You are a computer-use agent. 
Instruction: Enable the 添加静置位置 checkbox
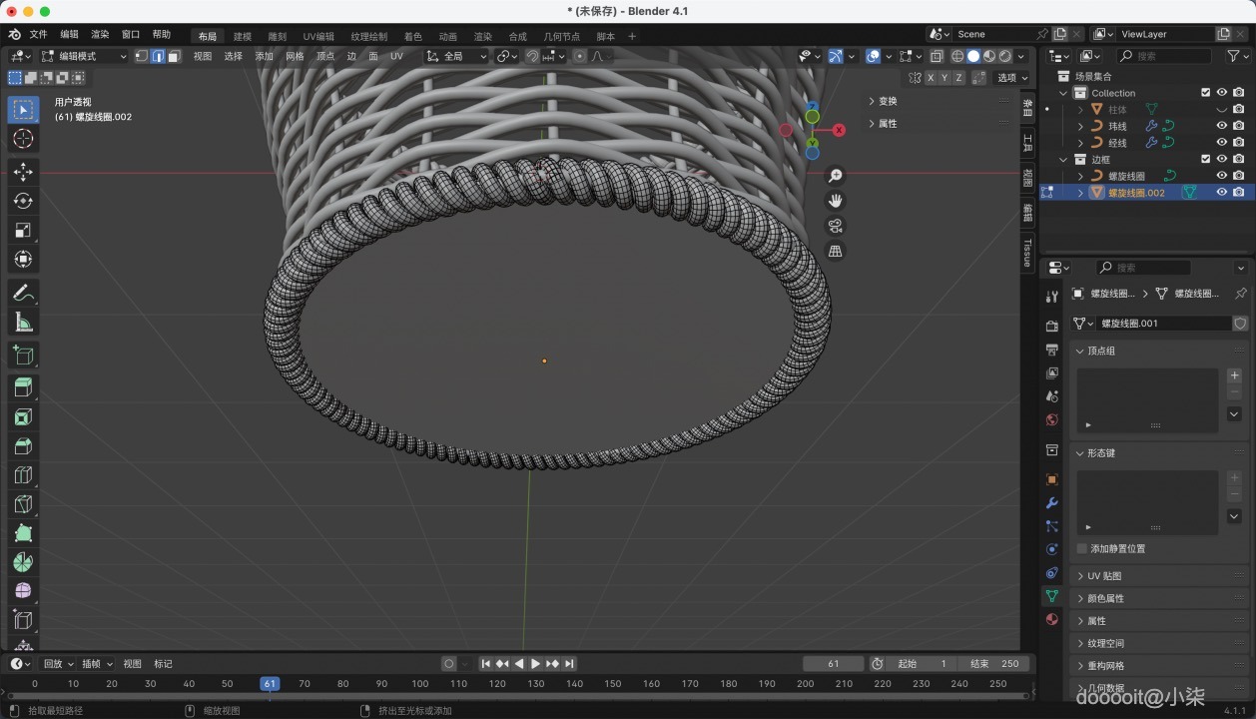click(1082, 548)
